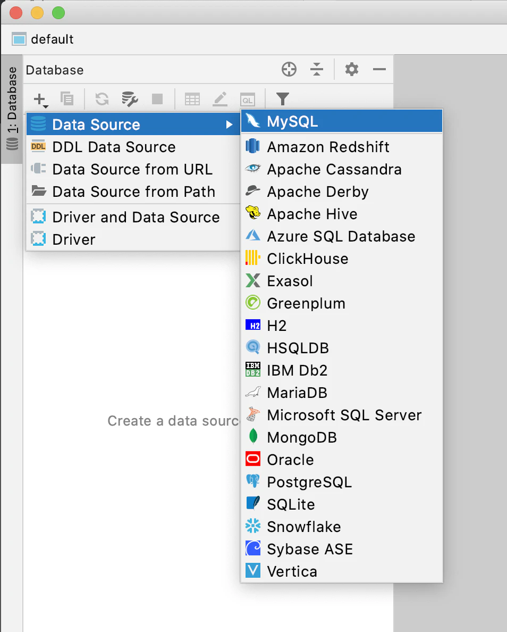Select MySQL from the database list
Screen dimensions: 507x632
pos(342,121)
